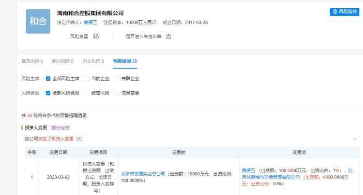Collapse the 投资人变更 section with chevron

[354, 139]
